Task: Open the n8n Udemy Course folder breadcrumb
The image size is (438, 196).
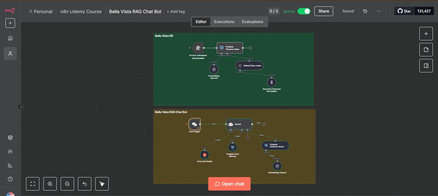Action: 81,11
